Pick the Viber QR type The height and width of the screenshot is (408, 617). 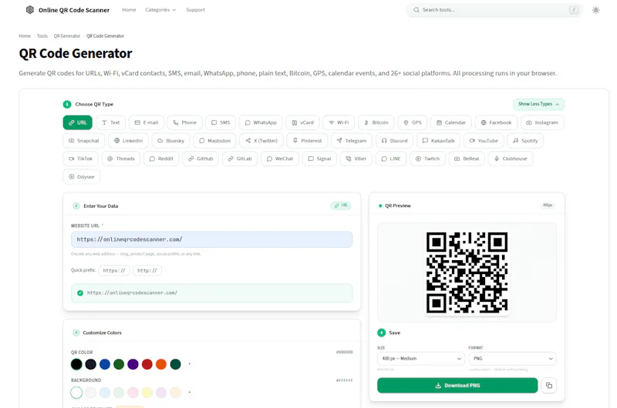356,159
